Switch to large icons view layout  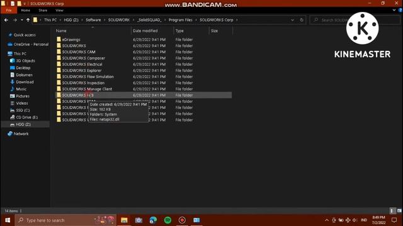pyautogui.click(x=399, y=211)
